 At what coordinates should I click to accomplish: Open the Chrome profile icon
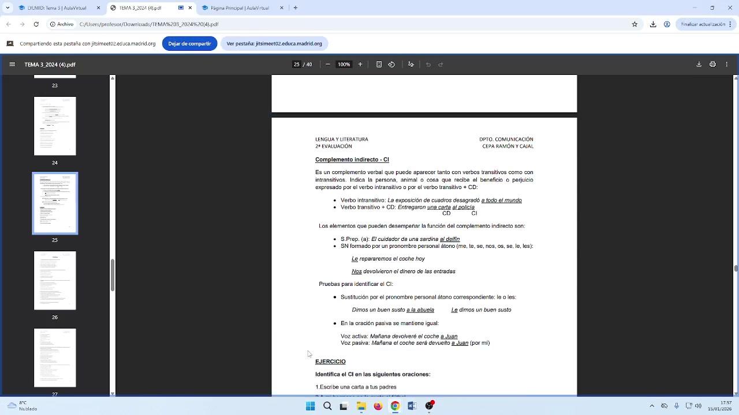pyautogui.click(x=667, y=24)
